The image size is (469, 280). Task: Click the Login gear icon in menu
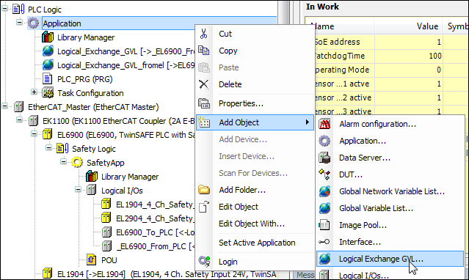click(204, 262)
